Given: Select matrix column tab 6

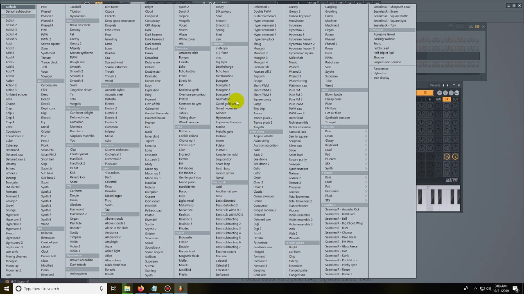Looking at the screenshot, I should click(430, 99).
